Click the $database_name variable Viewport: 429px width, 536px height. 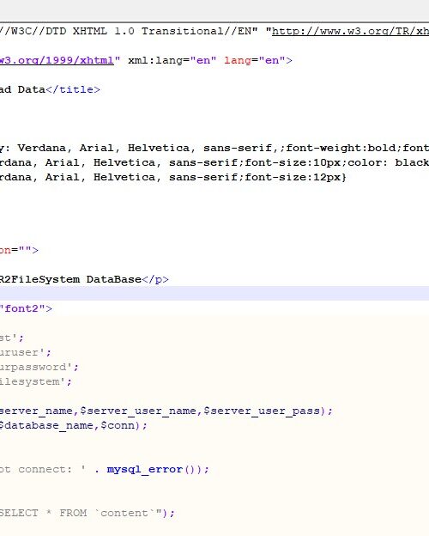(x=46, y=425)
